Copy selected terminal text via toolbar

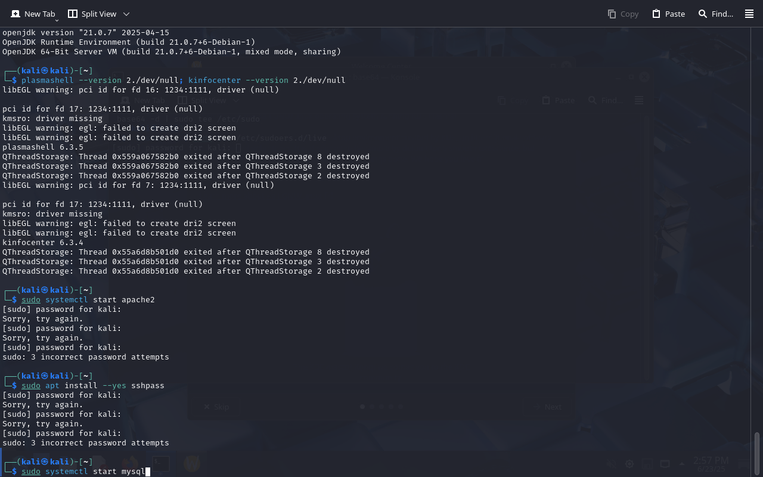623,14
